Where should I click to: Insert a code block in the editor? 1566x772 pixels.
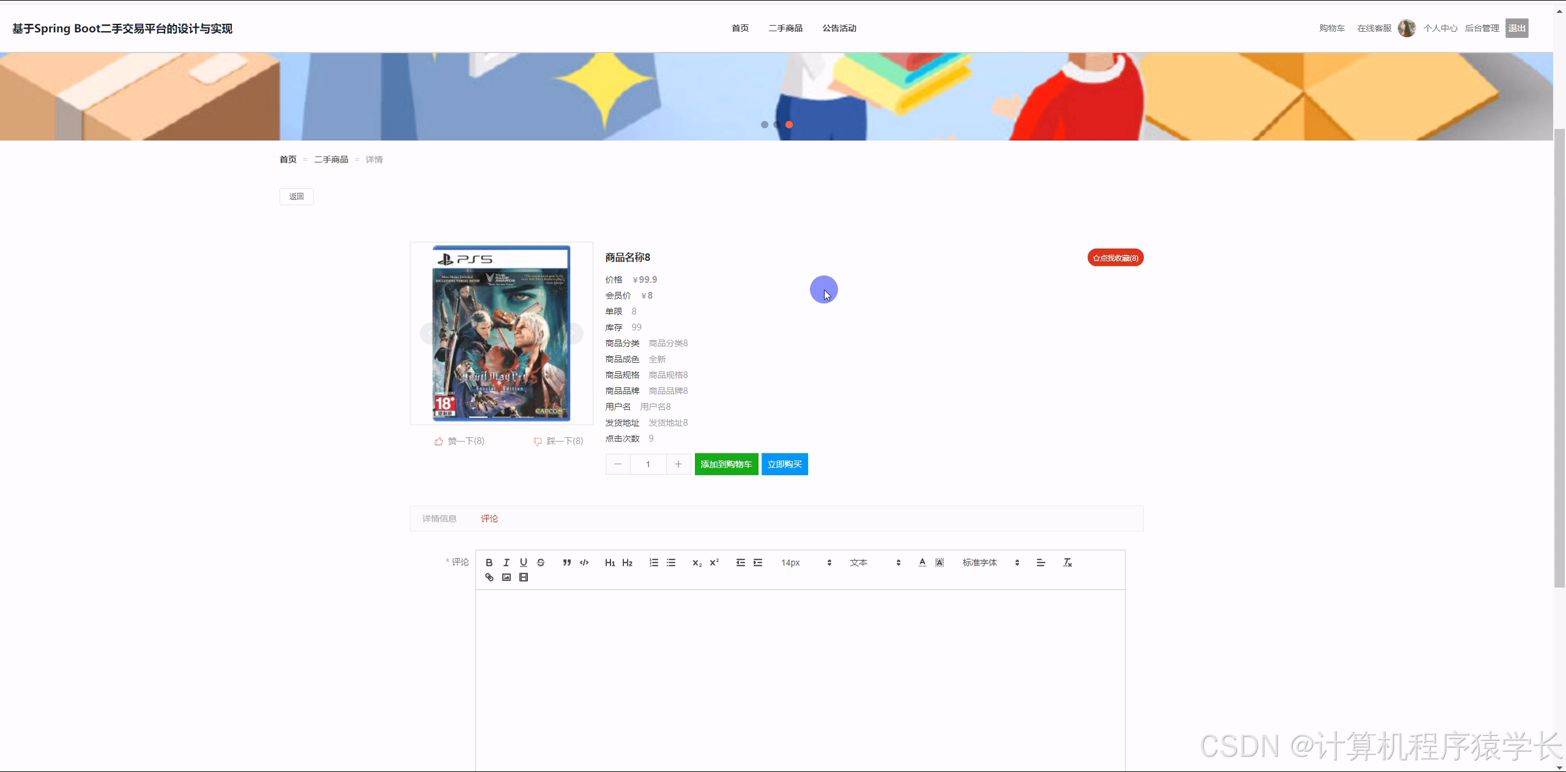point(584,562)
